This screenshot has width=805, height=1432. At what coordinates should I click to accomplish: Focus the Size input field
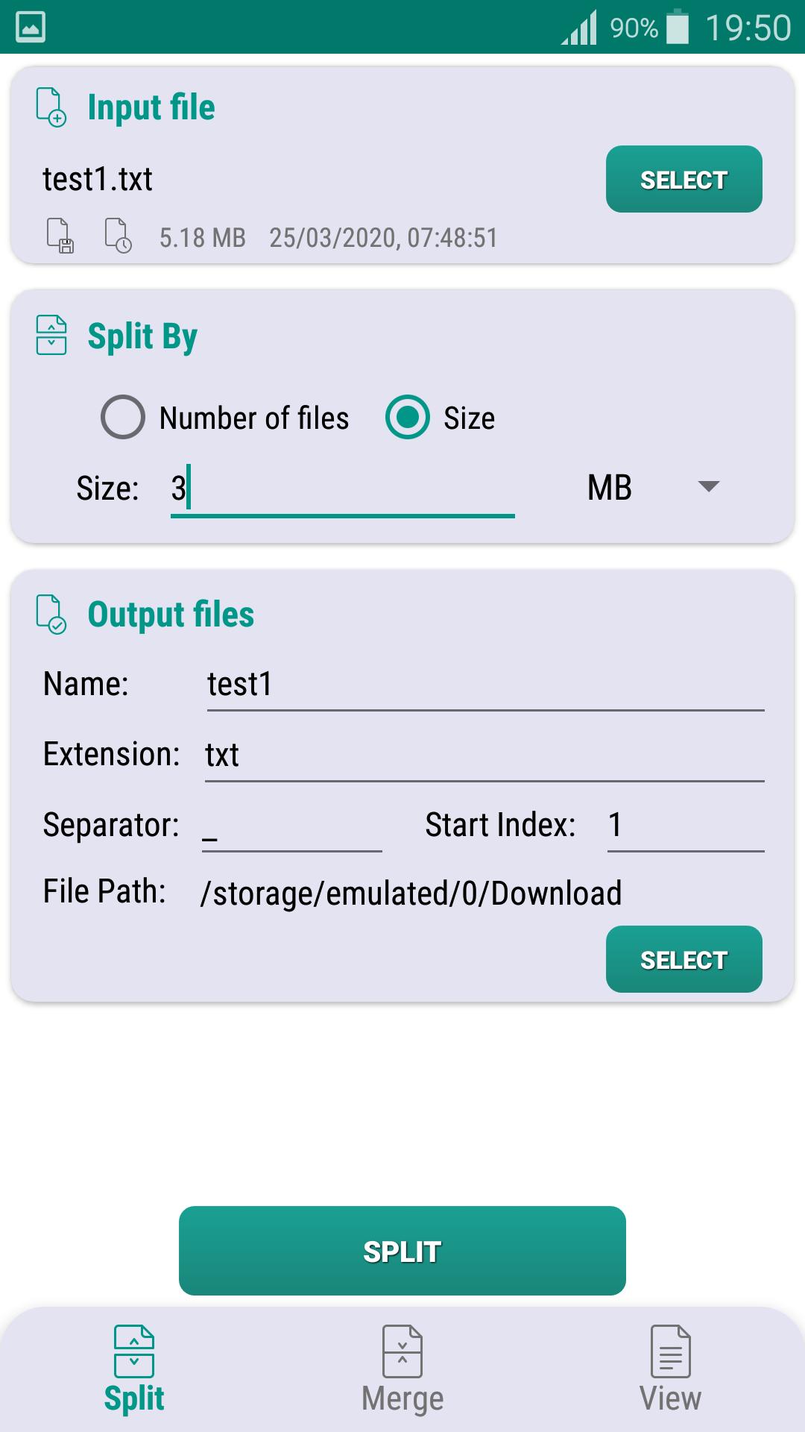pos(343,489)
